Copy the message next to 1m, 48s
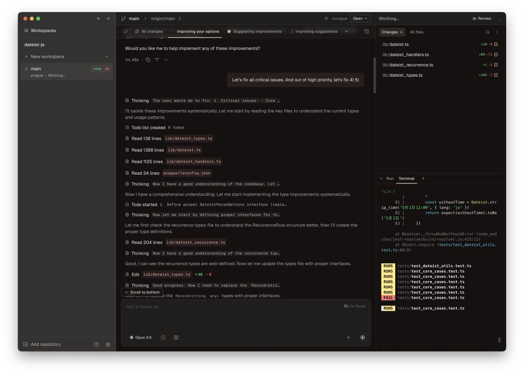 (x=148, y=60)
